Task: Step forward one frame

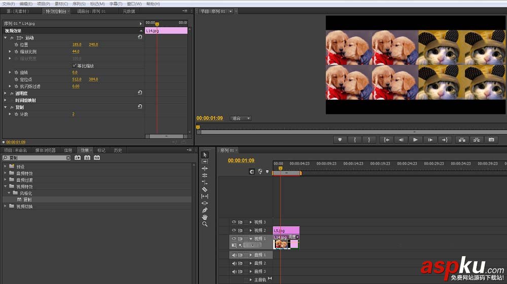Action: (430, 140)
